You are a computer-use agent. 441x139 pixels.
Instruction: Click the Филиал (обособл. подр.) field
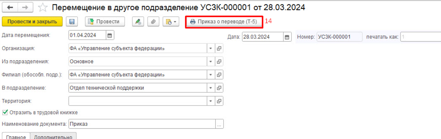coord(138,75)
